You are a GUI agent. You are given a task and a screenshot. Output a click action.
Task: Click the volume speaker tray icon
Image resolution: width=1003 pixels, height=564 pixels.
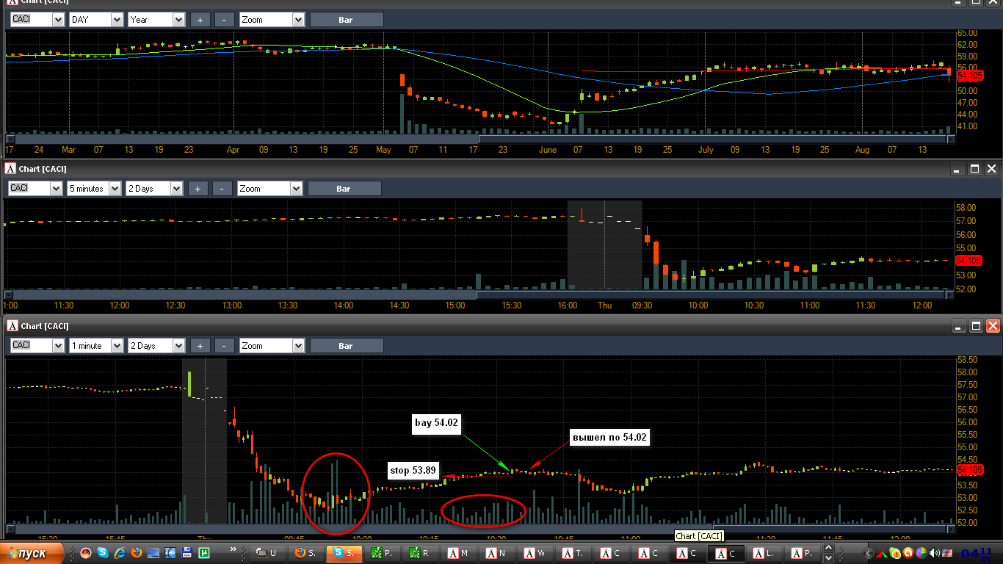point(935,553)
